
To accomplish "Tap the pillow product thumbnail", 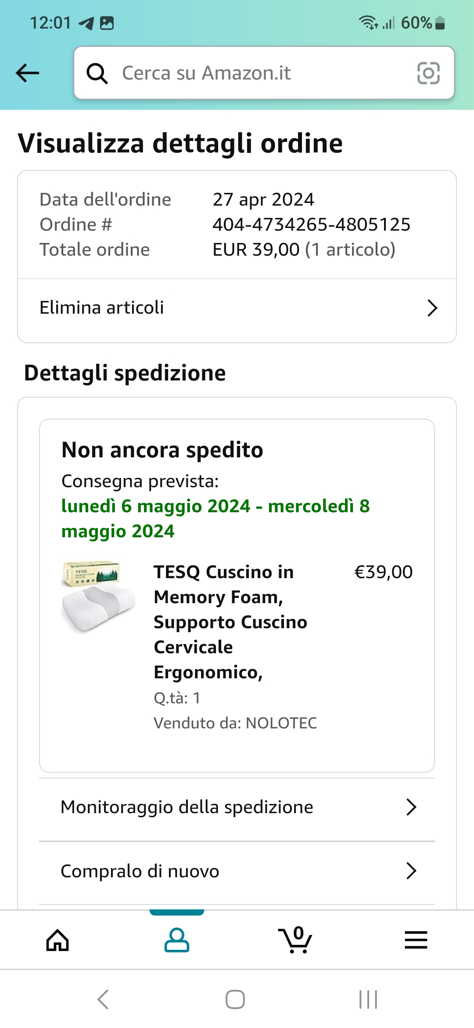I will (x=98, y=597).
